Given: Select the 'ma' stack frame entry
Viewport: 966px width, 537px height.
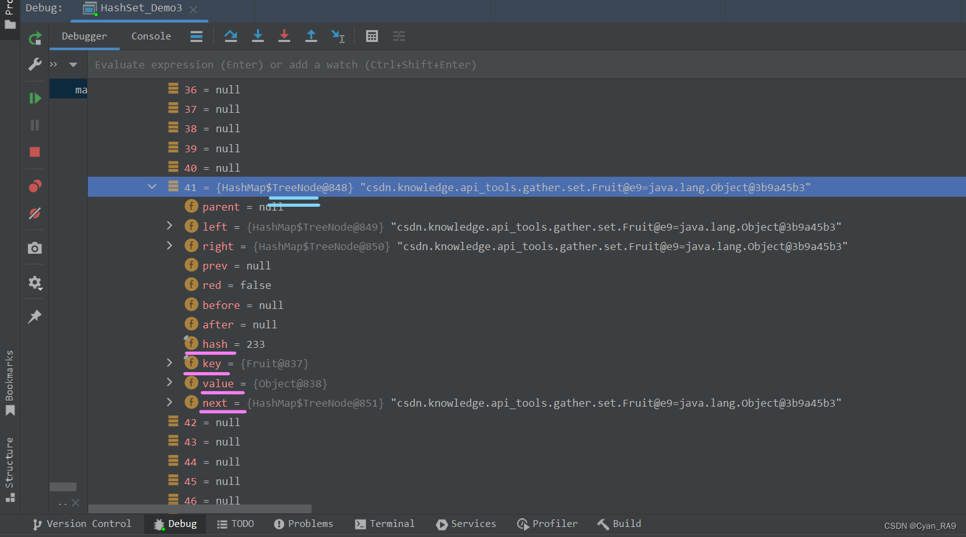Looking at the screenshot, I should pos(68,90).
